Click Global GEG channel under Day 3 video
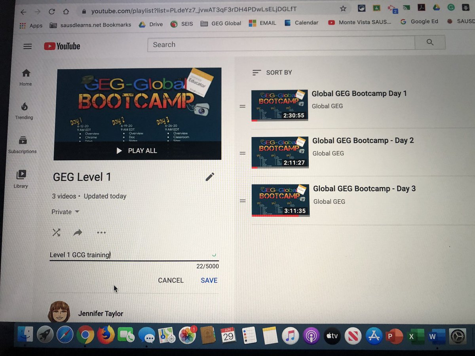This screenshot has width=475, height=356. click(329, 202)
